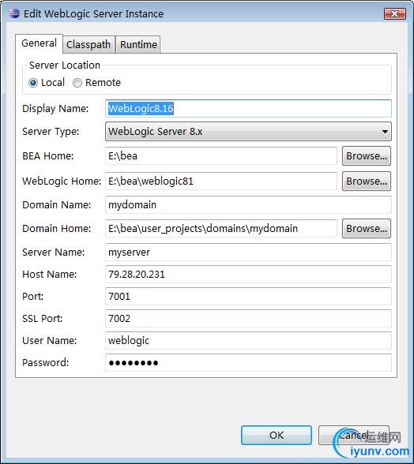Browse for the BEA Home folder
414x464 pixels.
(x=367, y=156)
